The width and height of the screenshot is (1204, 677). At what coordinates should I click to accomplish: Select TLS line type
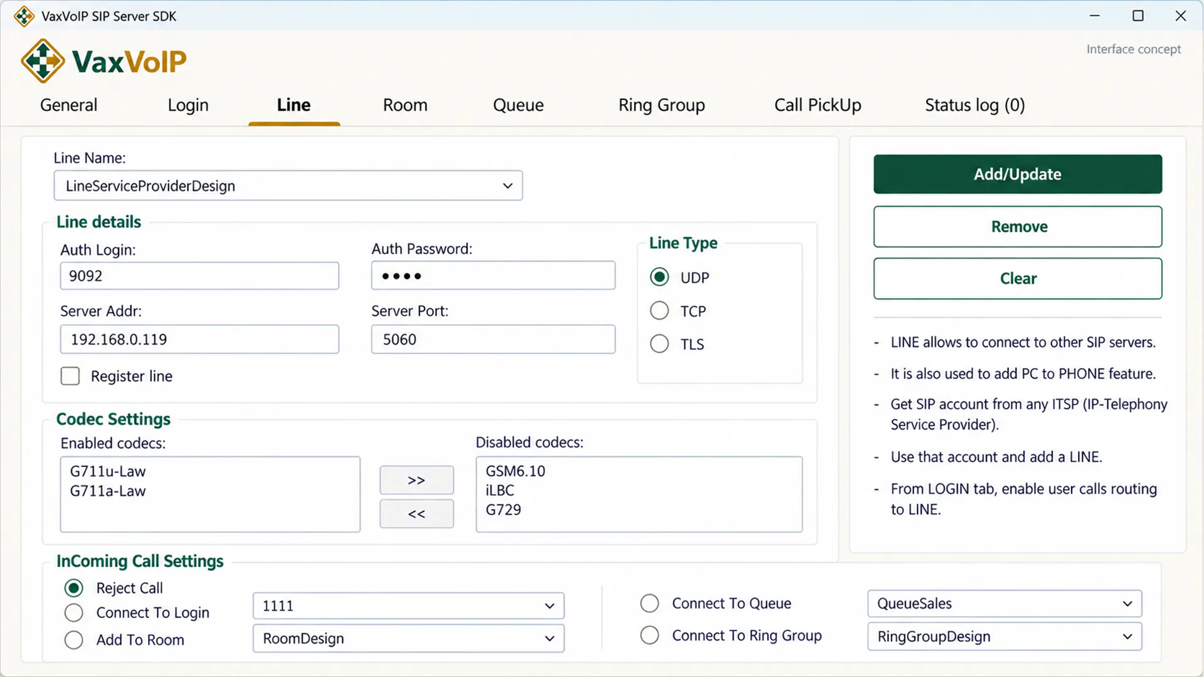659,344
